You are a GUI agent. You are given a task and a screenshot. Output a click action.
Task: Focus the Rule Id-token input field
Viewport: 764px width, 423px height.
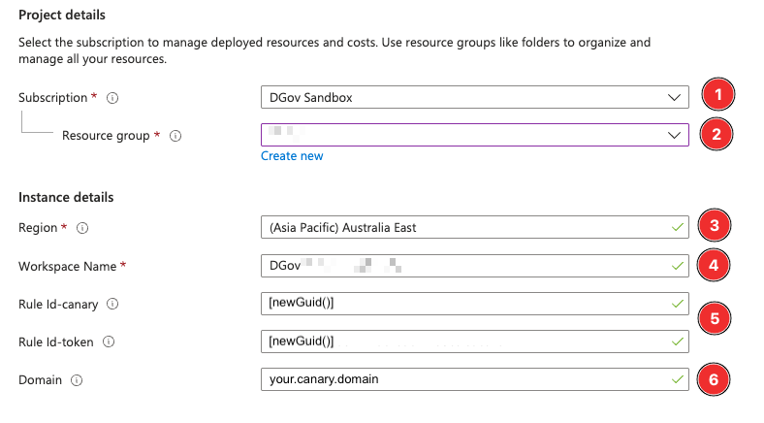click(x=474, y=342)
